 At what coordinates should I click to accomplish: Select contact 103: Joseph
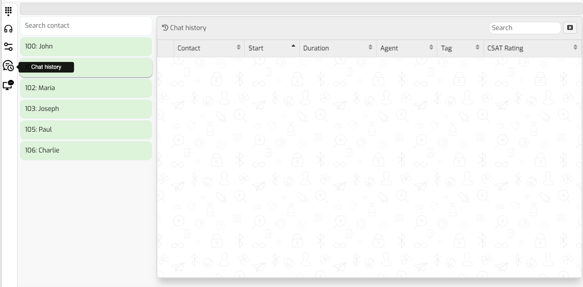(x=86, y=109)
